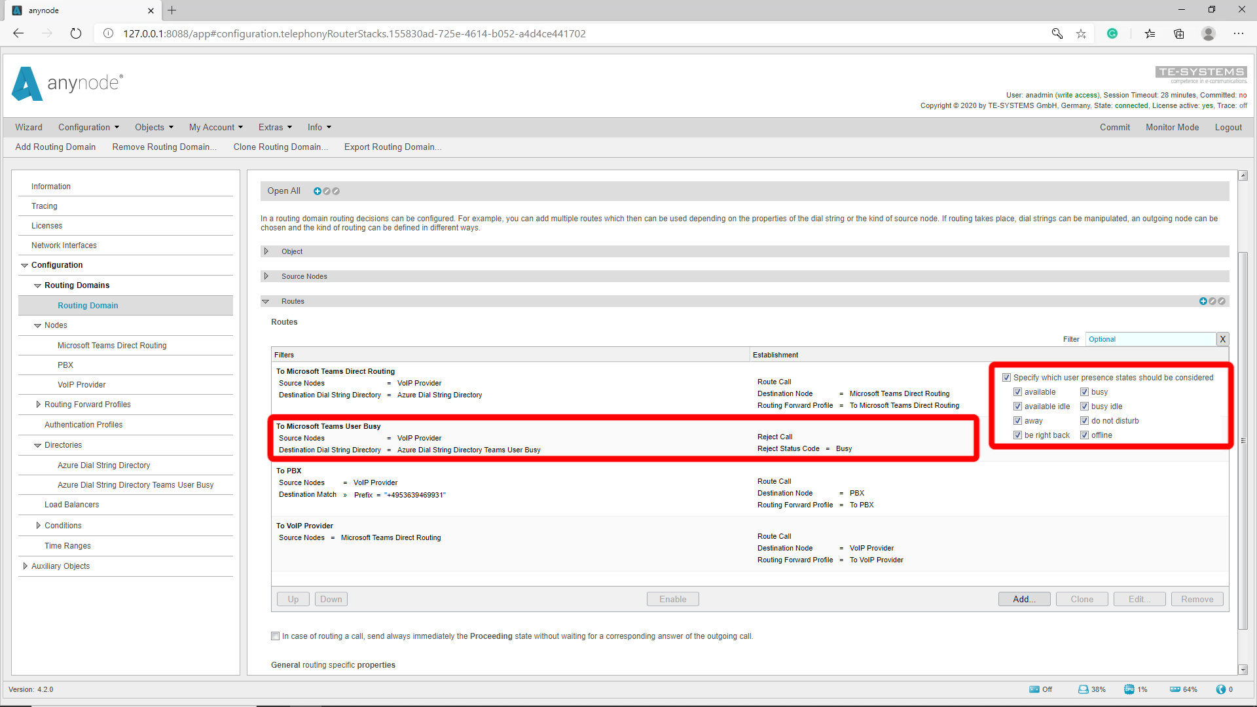The width and height of the screenshot is (1257, 707).
Task: Open the Wizard menu item
Action: [29, 128]
